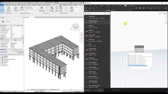Toggle Section Box checkbox

[11, 37]
